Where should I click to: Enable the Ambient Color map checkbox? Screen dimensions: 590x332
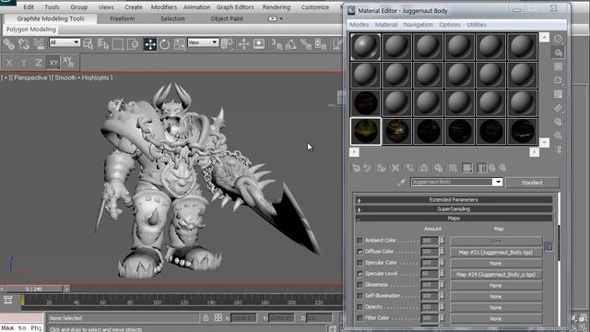pos(360,241)
